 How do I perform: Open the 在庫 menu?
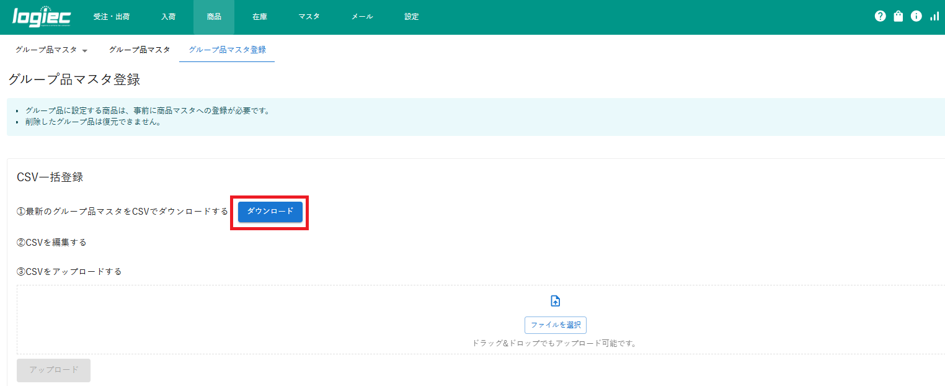coord(260,17)
